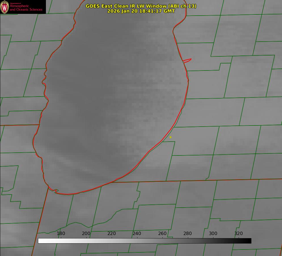Click the yellow dot marker near the lakeshore

(x=171, y=137)
